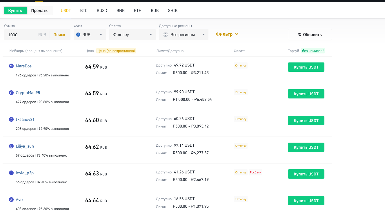Select the ETH tab
Image resolution: width=385 pixels, height=210 pixels.
tap(138, 10)
